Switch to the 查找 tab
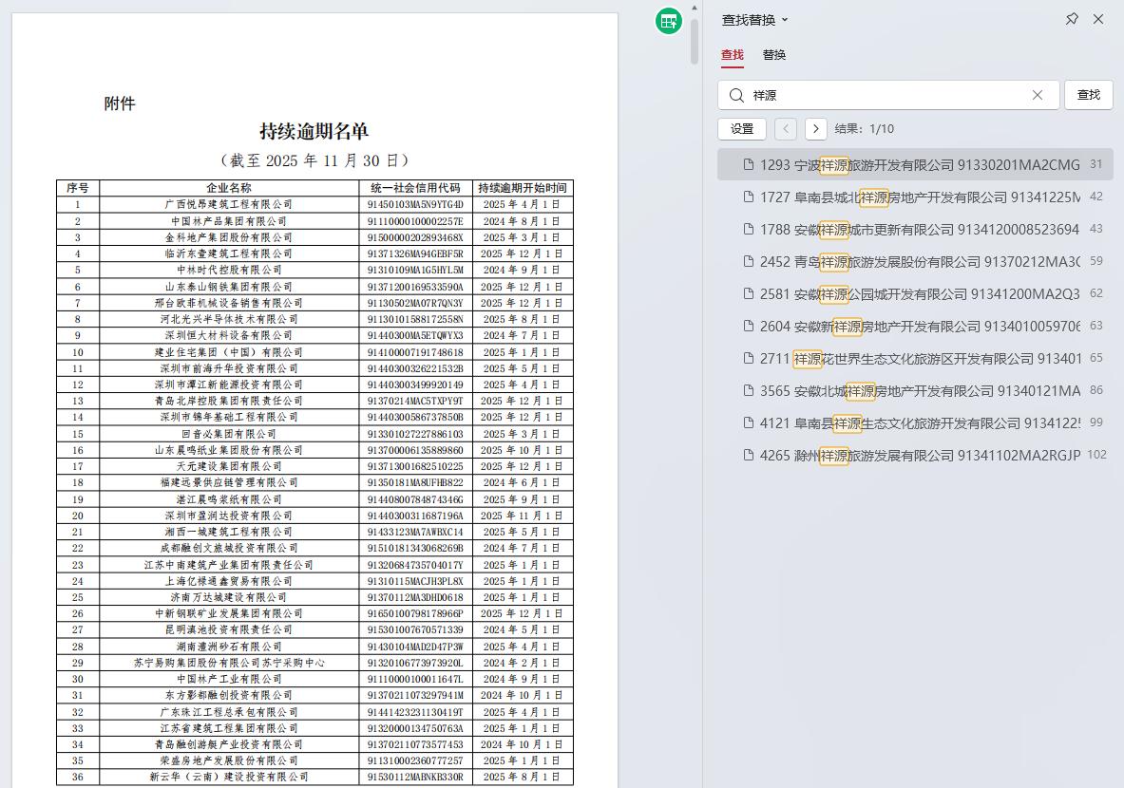The height and width of the screenshot is (788, 1124). click(732, 54)
